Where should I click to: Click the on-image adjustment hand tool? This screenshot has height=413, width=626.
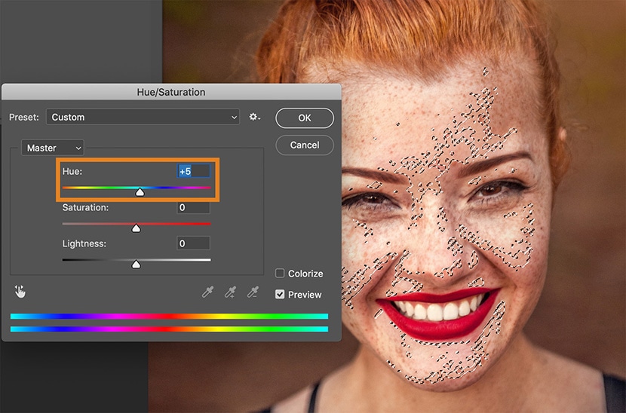pyautogui.click(x=20, y=292)
